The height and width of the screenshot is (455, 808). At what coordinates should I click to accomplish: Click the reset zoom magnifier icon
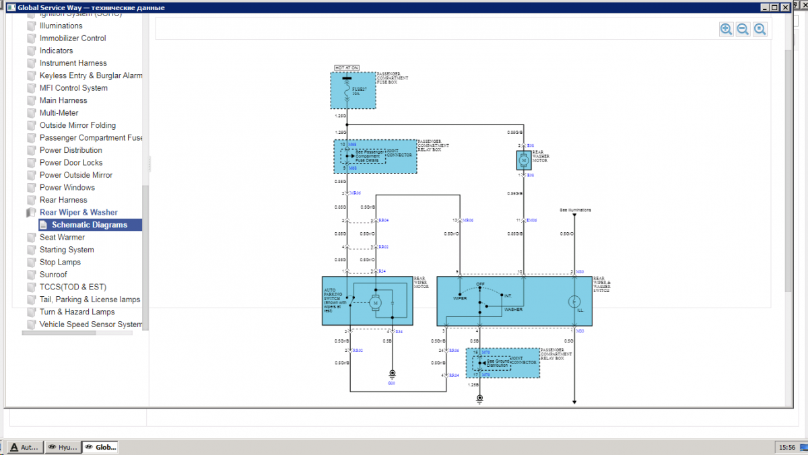[x=760, y=29]
